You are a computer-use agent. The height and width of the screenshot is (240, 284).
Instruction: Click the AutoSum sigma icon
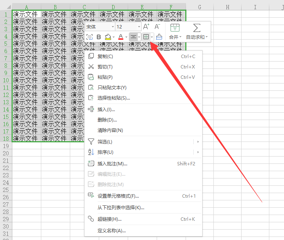(x=197, y=28)
